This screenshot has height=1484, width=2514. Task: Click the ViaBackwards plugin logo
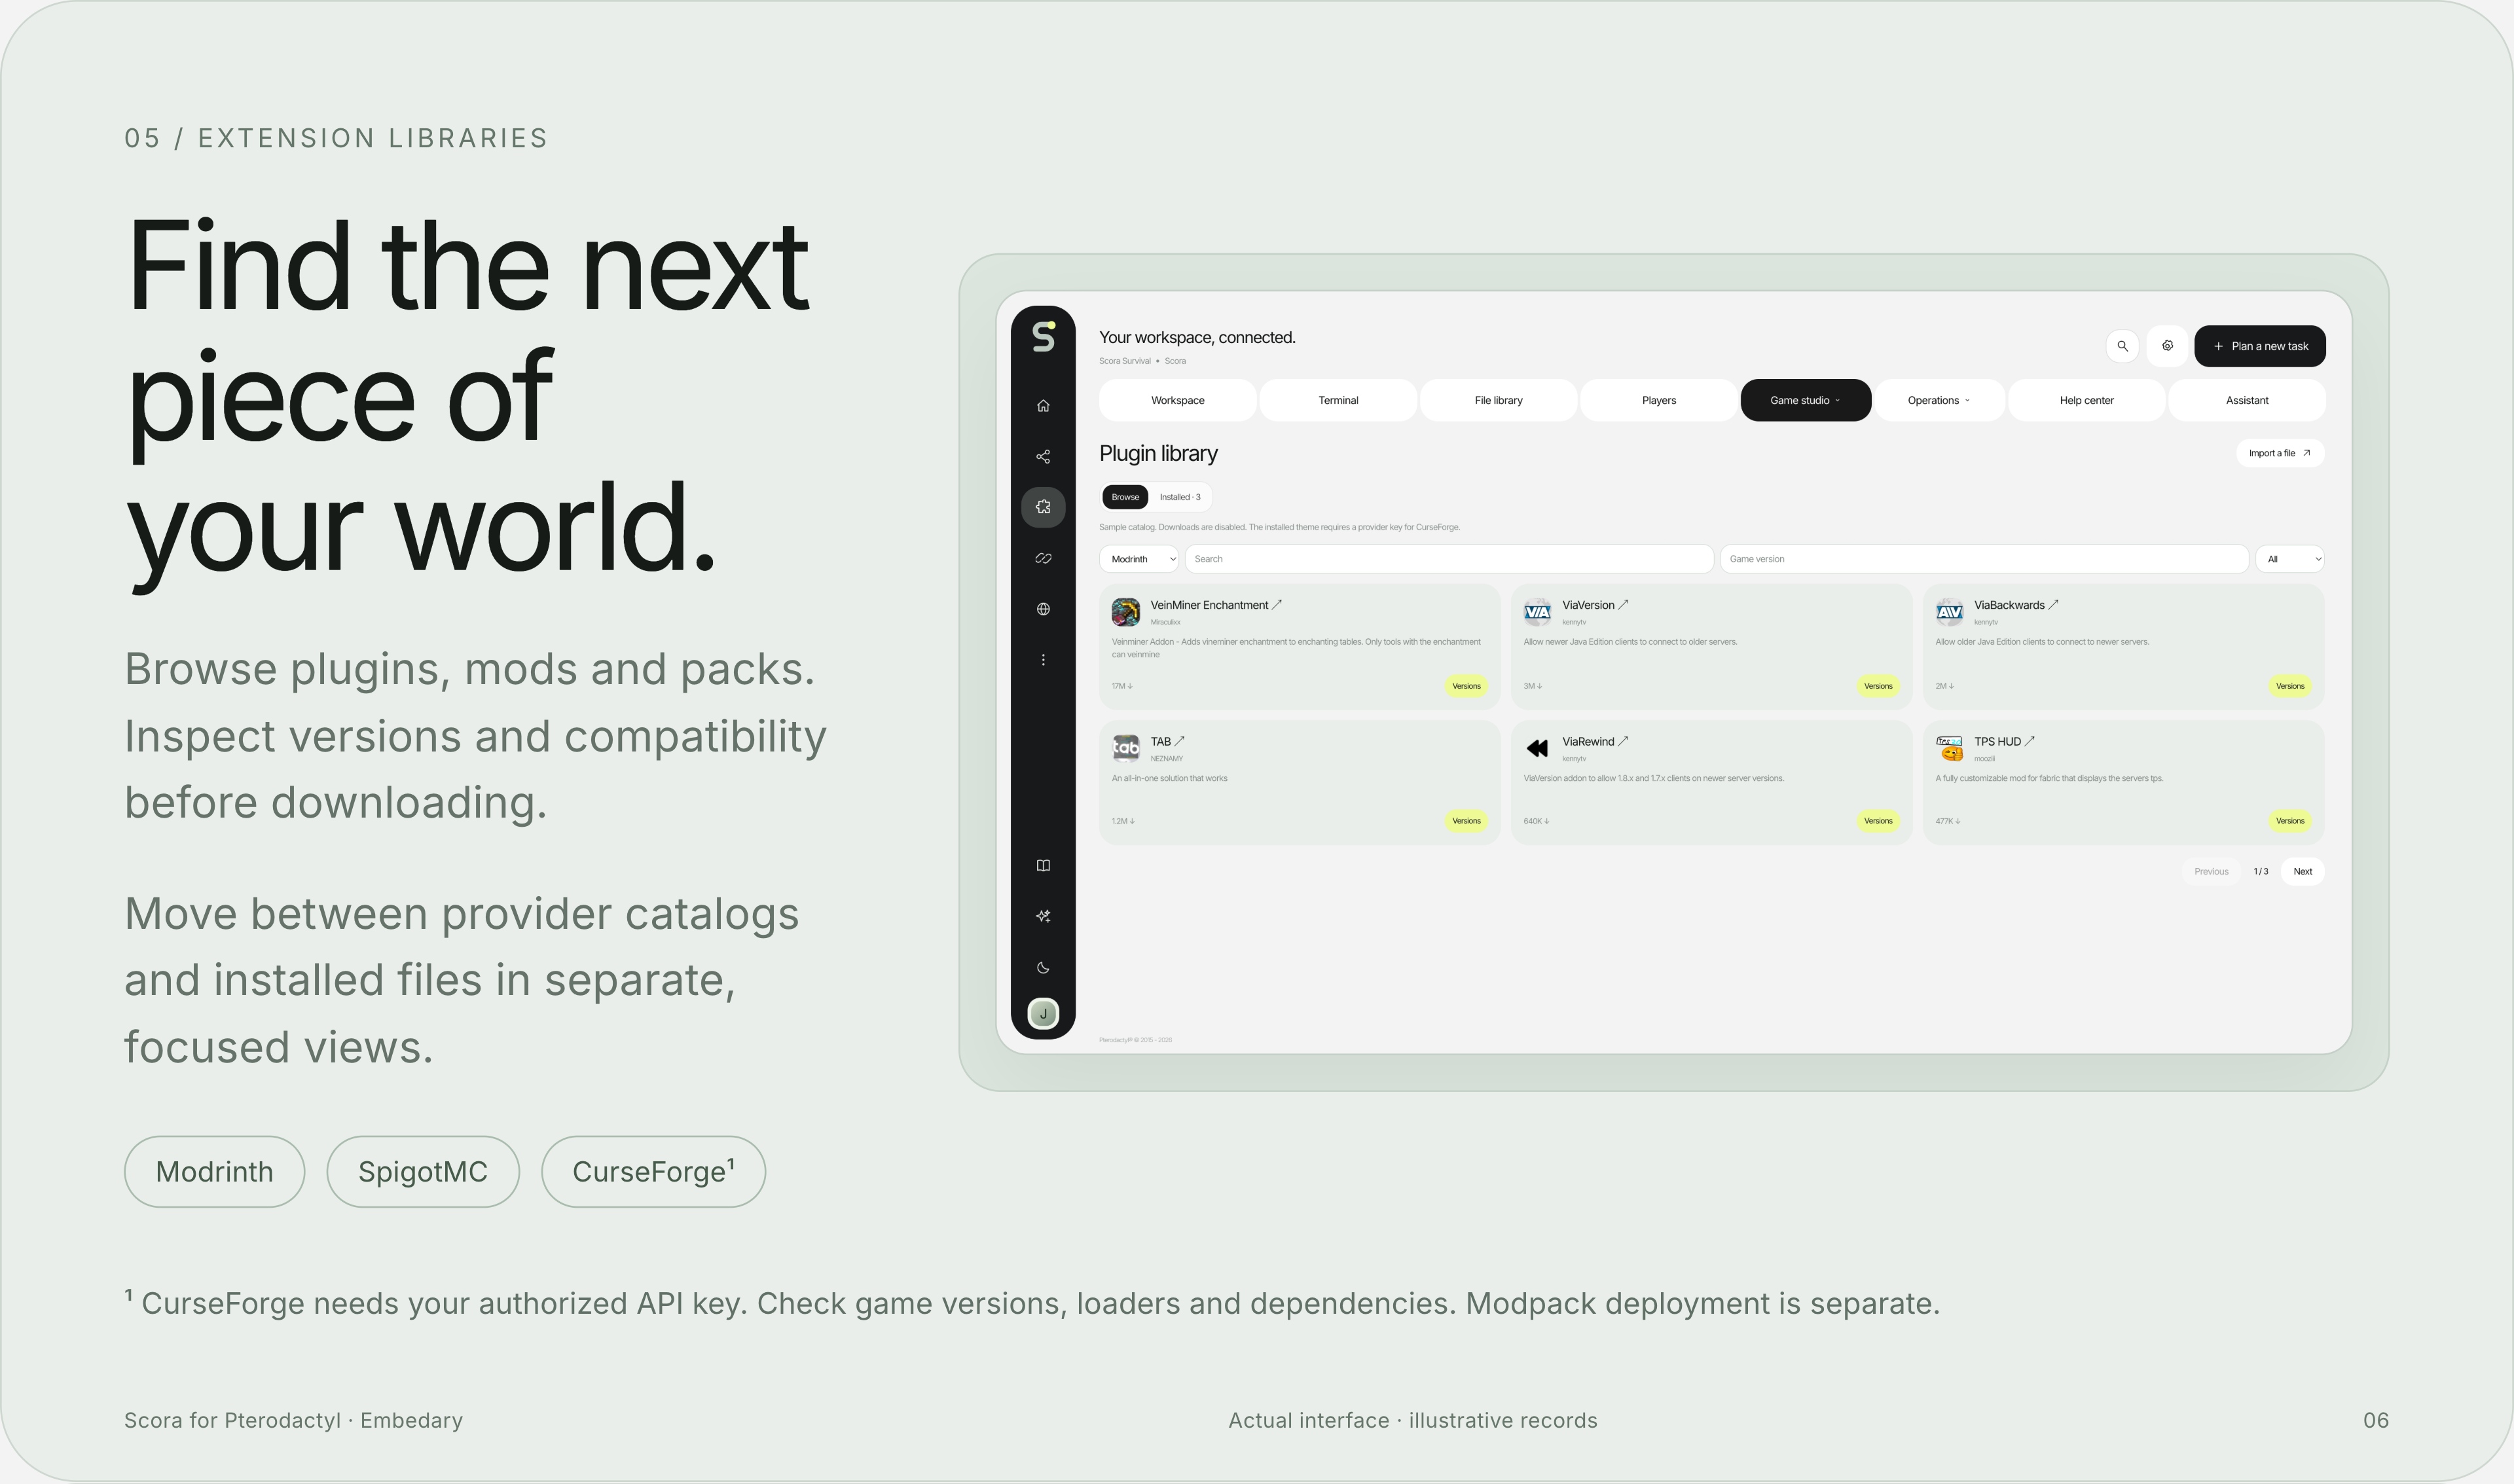tap(1949, 612)
